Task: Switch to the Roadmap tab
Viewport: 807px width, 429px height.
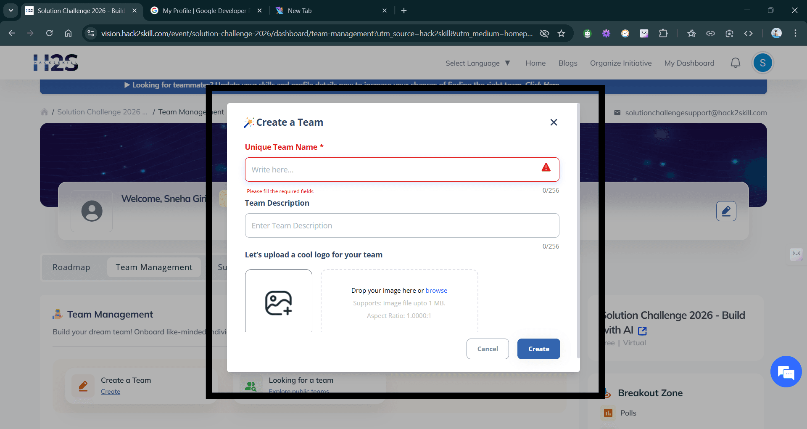Action: (71, 267)
